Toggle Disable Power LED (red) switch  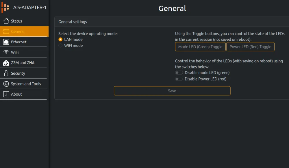coord(179,79)
